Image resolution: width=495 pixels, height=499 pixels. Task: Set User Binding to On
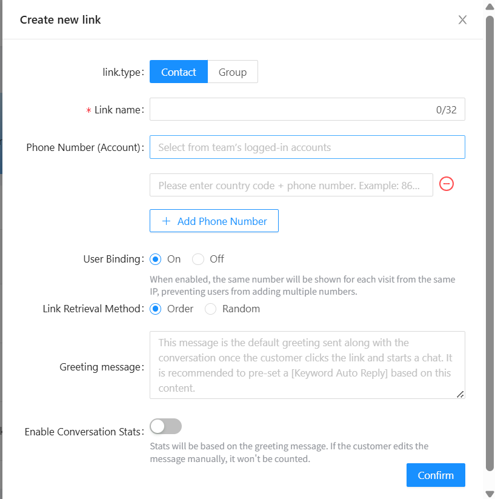(156, 259)
